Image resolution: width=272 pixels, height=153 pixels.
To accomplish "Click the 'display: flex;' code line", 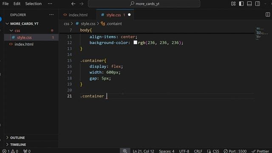I will tap(106, 66).
